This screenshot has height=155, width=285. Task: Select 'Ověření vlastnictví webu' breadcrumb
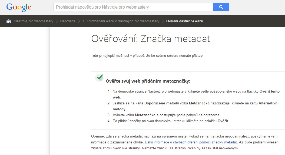[184, 21]
